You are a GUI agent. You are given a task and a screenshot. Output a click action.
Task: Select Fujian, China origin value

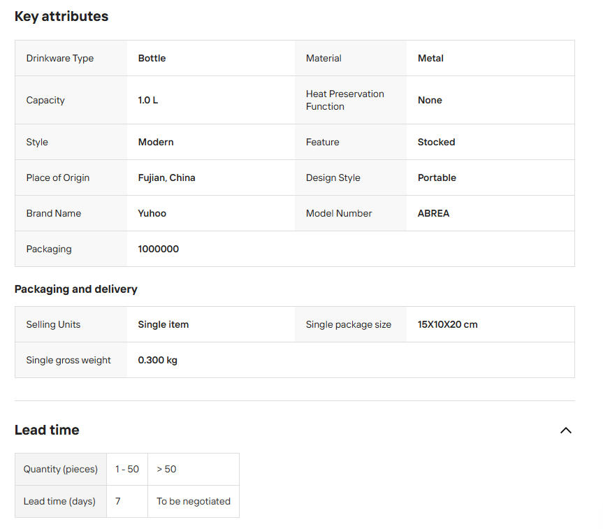(x=166, y=178)
